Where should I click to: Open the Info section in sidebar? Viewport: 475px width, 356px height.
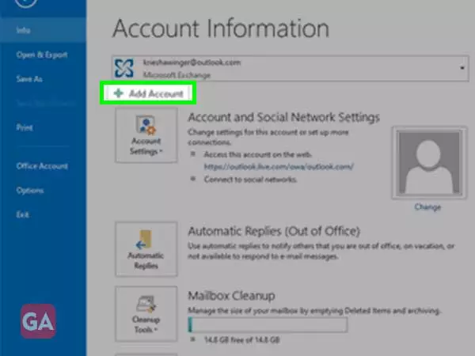(x=43, y=30)
